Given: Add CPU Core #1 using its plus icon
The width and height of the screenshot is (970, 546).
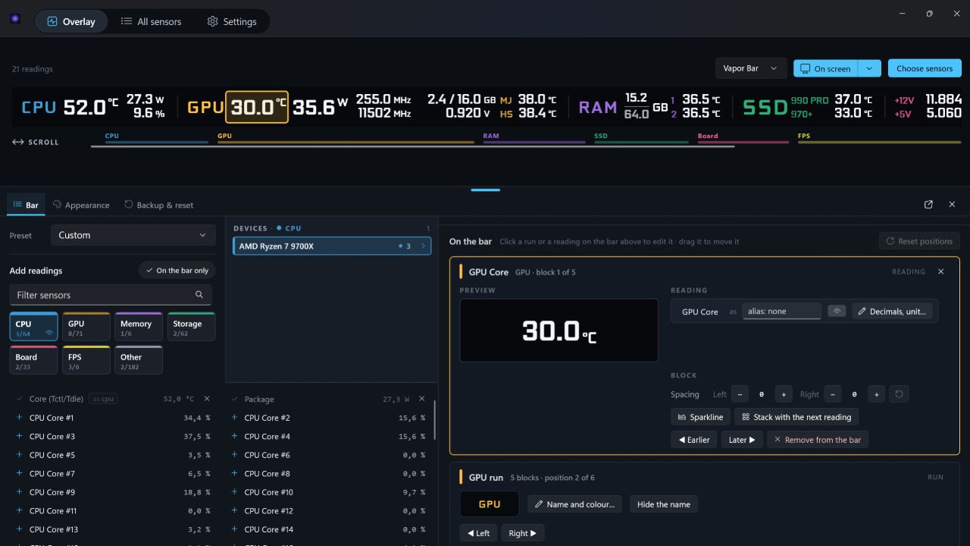Looking at the screenshot, I should pyautogui.click(x=19, y=418).
